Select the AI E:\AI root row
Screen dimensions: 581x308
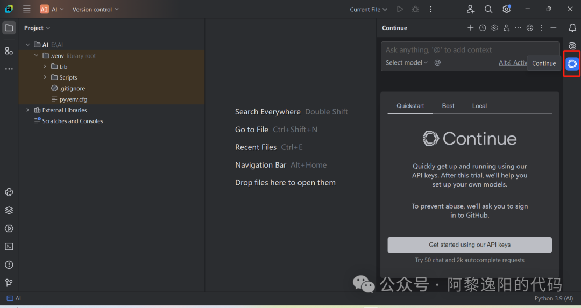pos(111,45)
